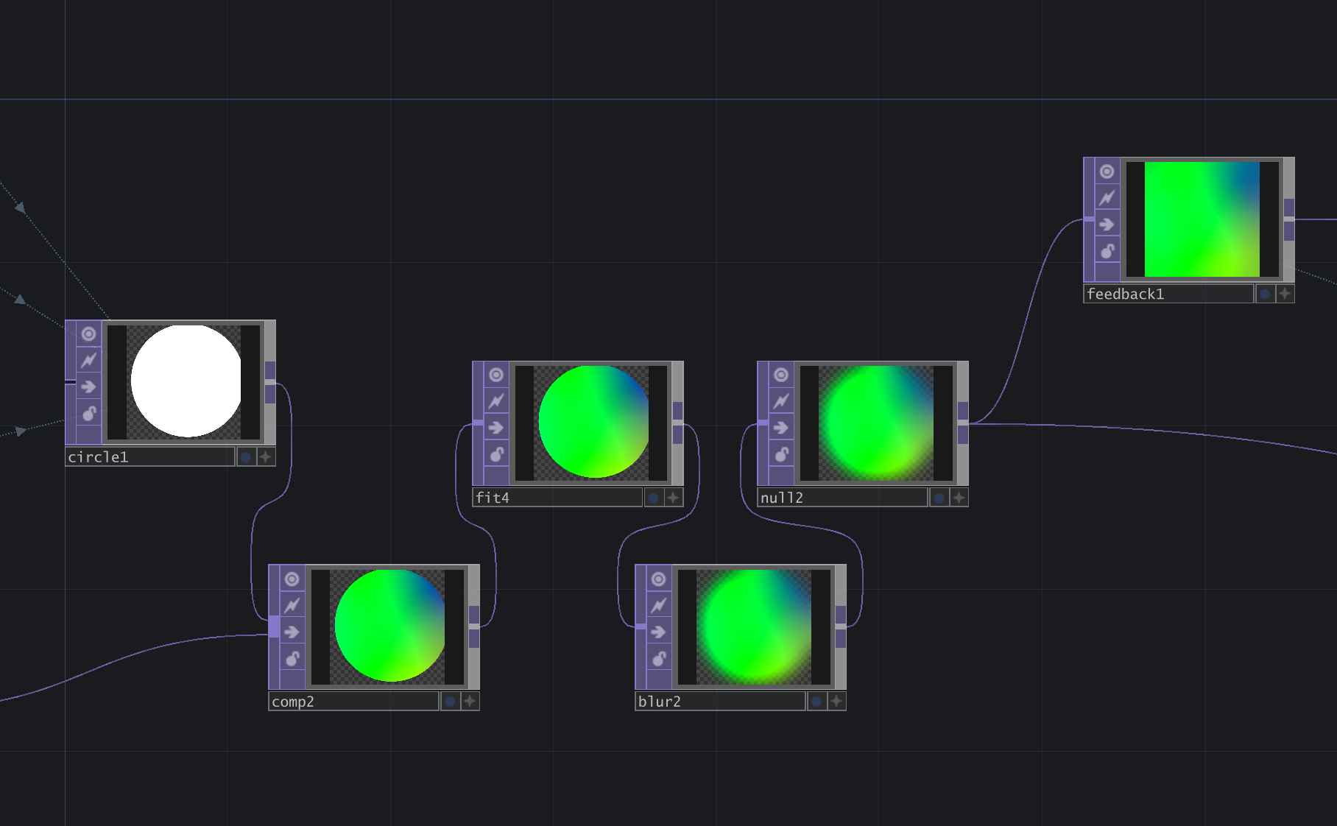Toggle the viewer flag on fit4
1337x826 pixels.
(x=496, y=375)
